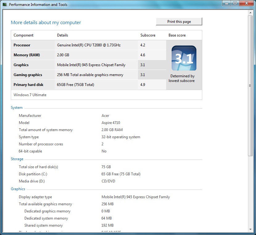Click the Total size of hard disk(s) label
The image size is (256, 235).
click(x=38, y=167)
